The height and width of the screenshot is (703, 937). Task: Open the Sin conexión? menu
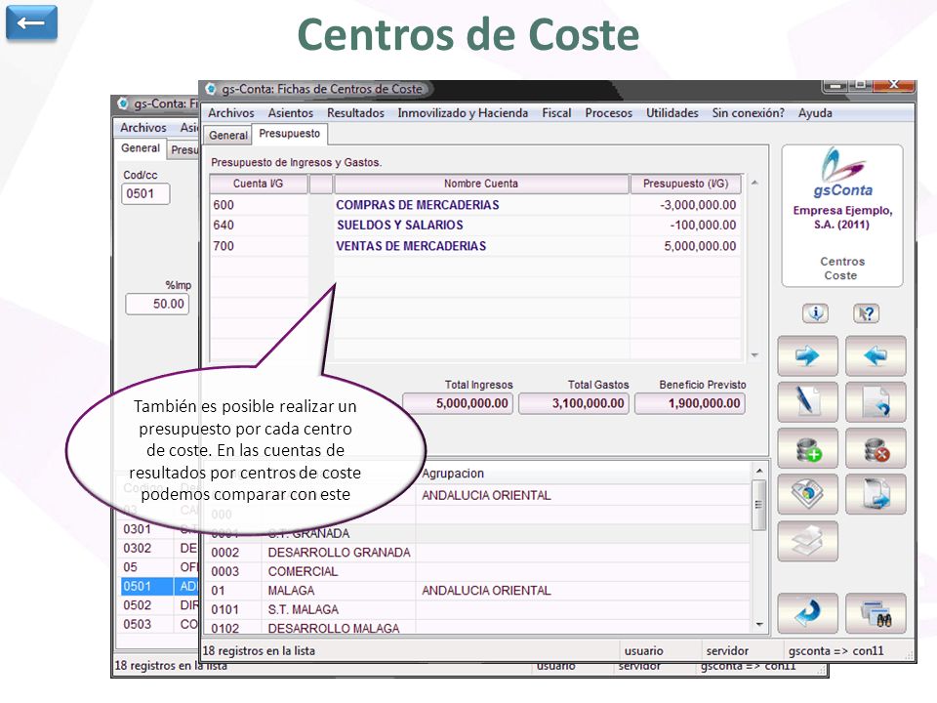tap(749, 113)
